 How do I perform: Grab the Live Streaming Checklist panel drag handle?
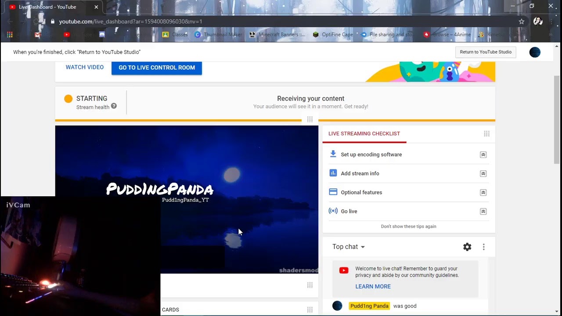(x=486, y=133)
